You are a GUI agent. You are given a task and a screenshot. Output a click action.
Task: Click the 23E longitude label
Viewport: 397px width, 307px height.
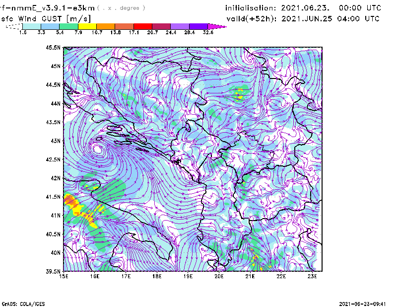312,276
